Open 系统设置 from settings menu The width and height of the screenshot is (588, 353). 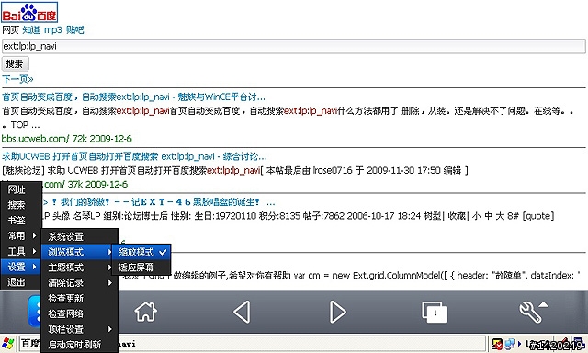(80, 236)
